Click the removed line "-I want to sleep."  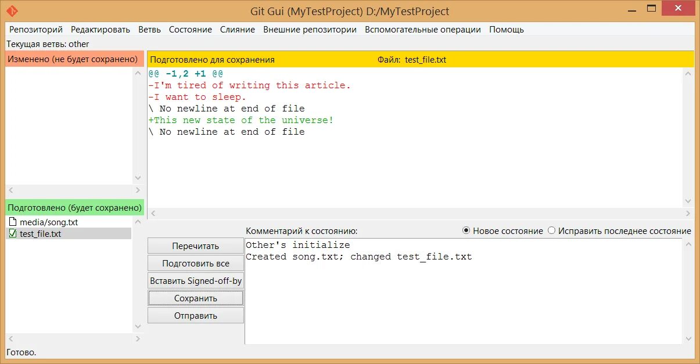pyautogui.click(x=198, y=97)
